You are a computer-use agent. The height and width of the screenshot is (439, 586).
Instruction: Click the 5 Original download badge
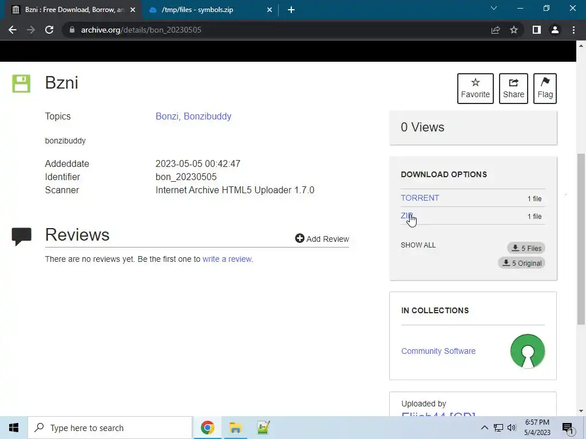coord(522,263)
